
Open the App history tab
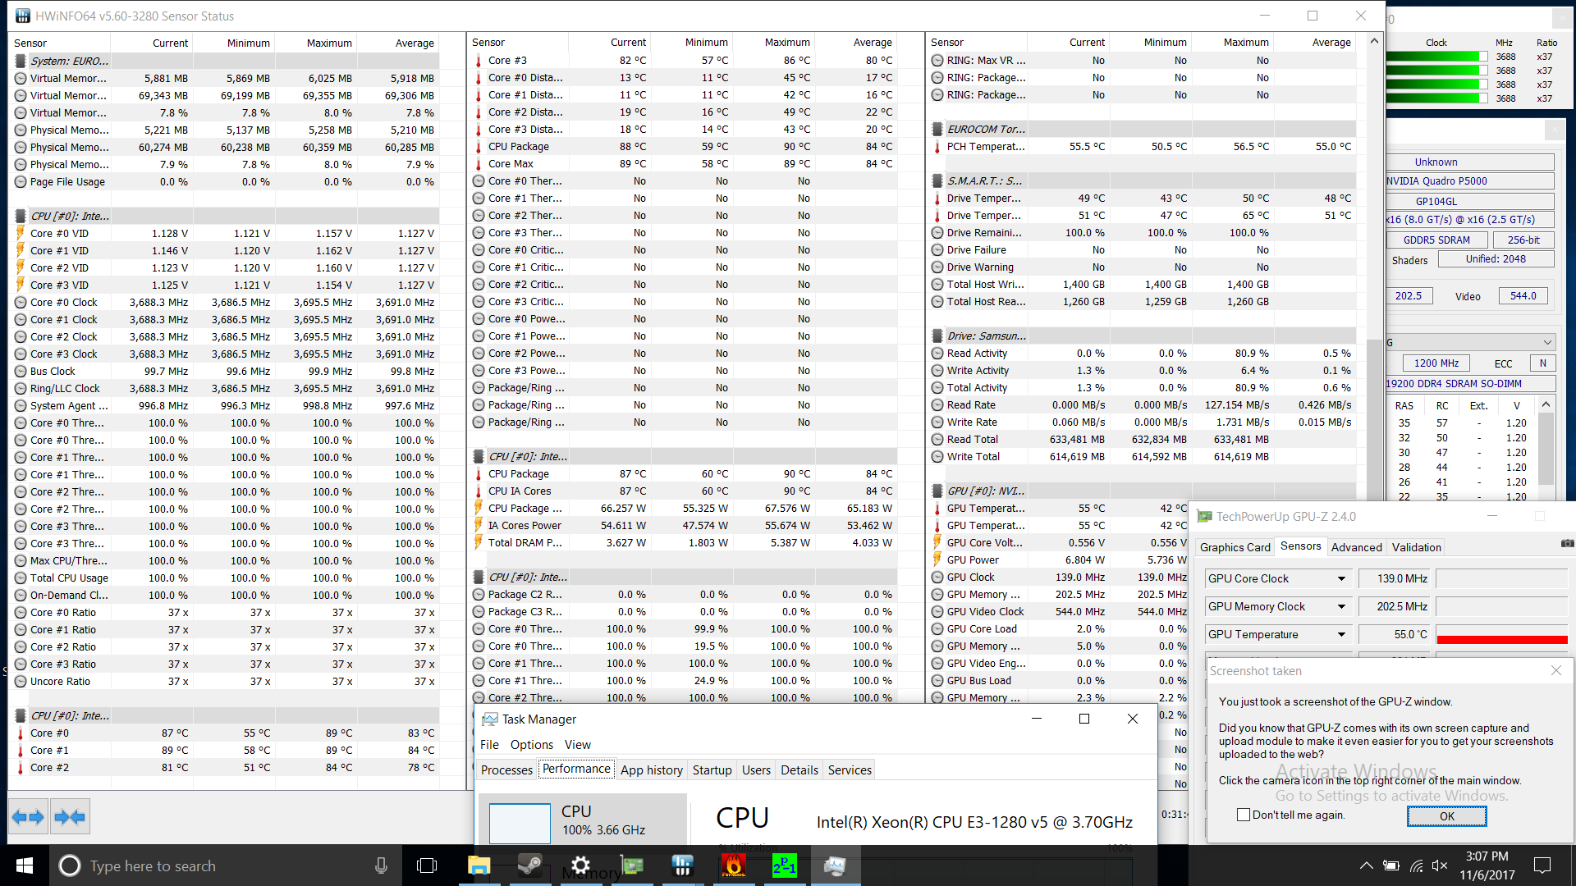coord(651,770)
